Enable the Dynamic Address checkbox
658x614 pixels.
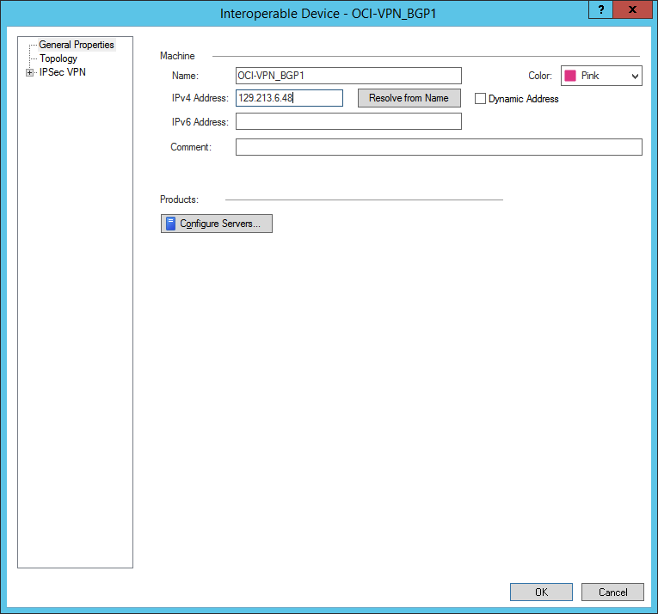pos(481,99)
